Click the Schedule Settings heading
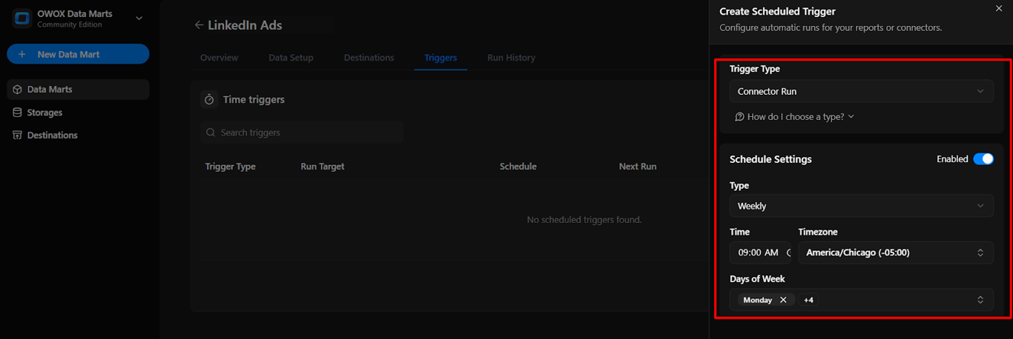 click(771, 159)
